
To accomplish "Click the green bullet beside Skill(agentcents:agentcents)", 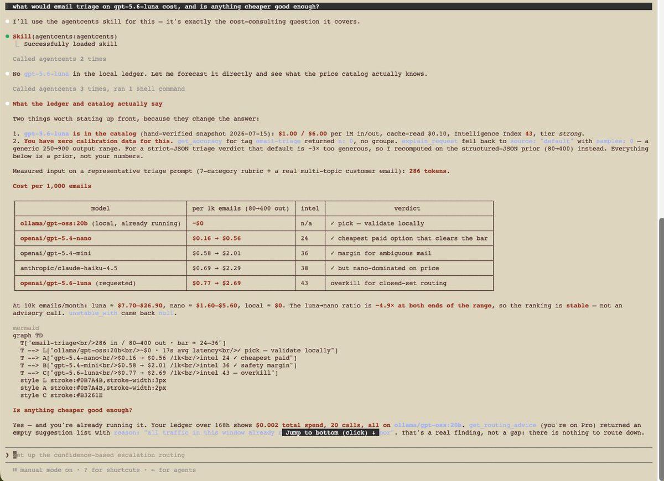I will coord(7,36).
